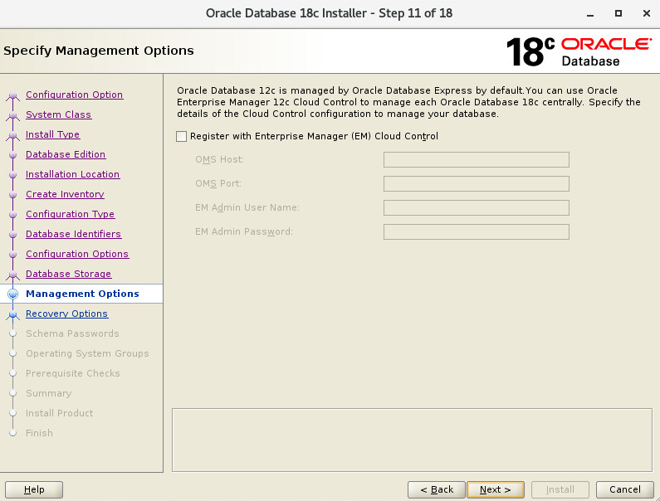This screenshot has height=501, width=660.
Task: Click the System Class step marker icon
Action: click(x=13, y=115)
